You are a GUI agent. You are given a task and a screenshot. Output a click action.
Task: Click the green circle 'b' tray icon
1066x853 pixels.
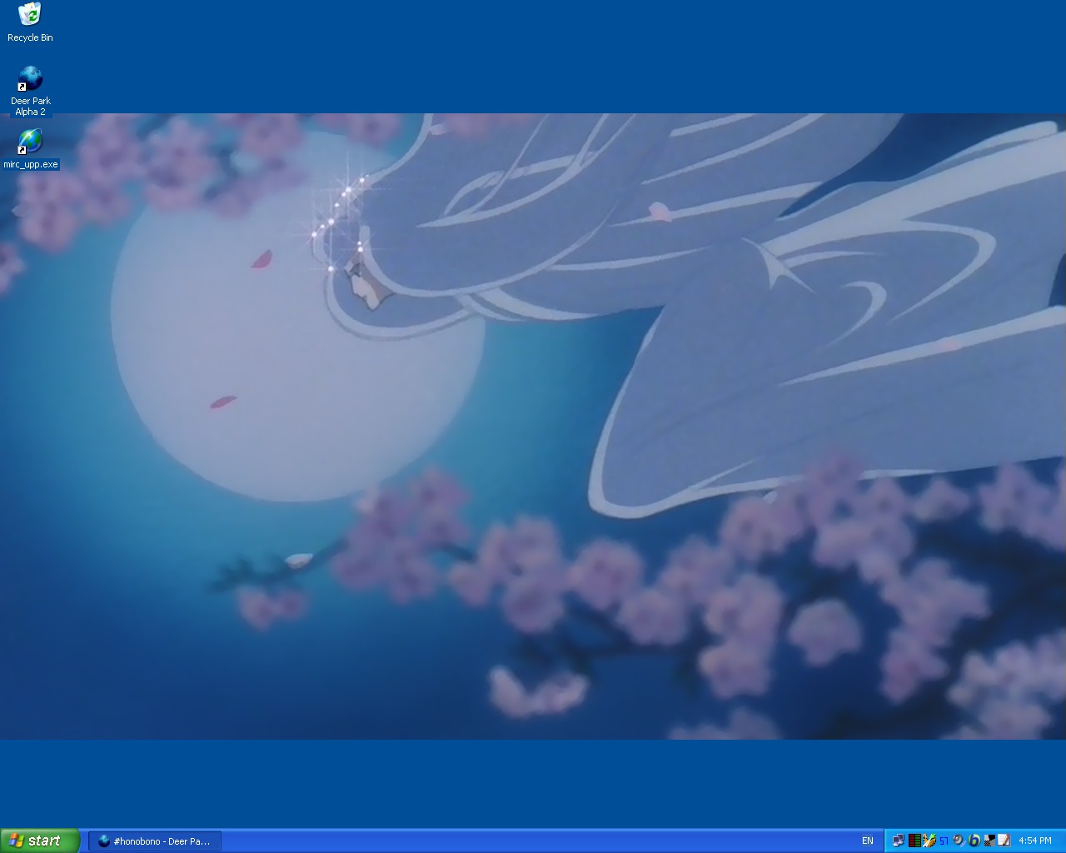(974, 841)
